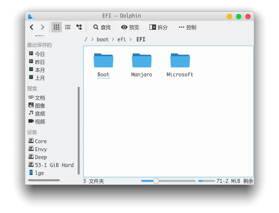279x213 pixels.
Task: Click the places panel vertical scrollbar
Action: coord(79,131)
